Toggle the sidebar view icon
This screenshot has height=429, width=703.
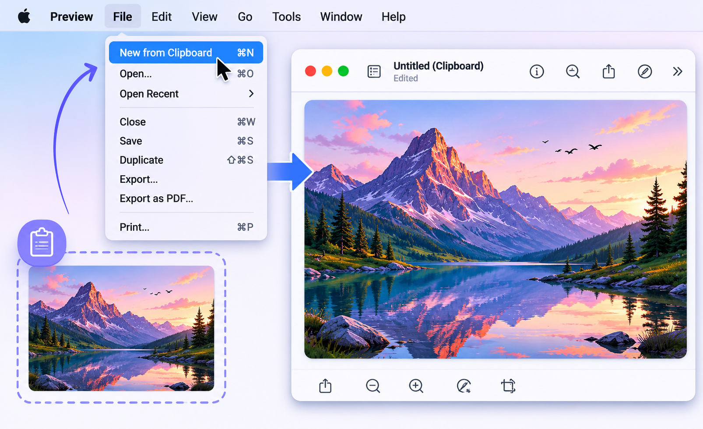click(x=374, y=71)
